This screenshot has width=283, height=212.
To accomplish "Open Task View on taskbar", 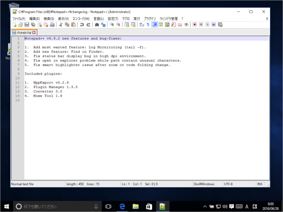I will 108,206.
